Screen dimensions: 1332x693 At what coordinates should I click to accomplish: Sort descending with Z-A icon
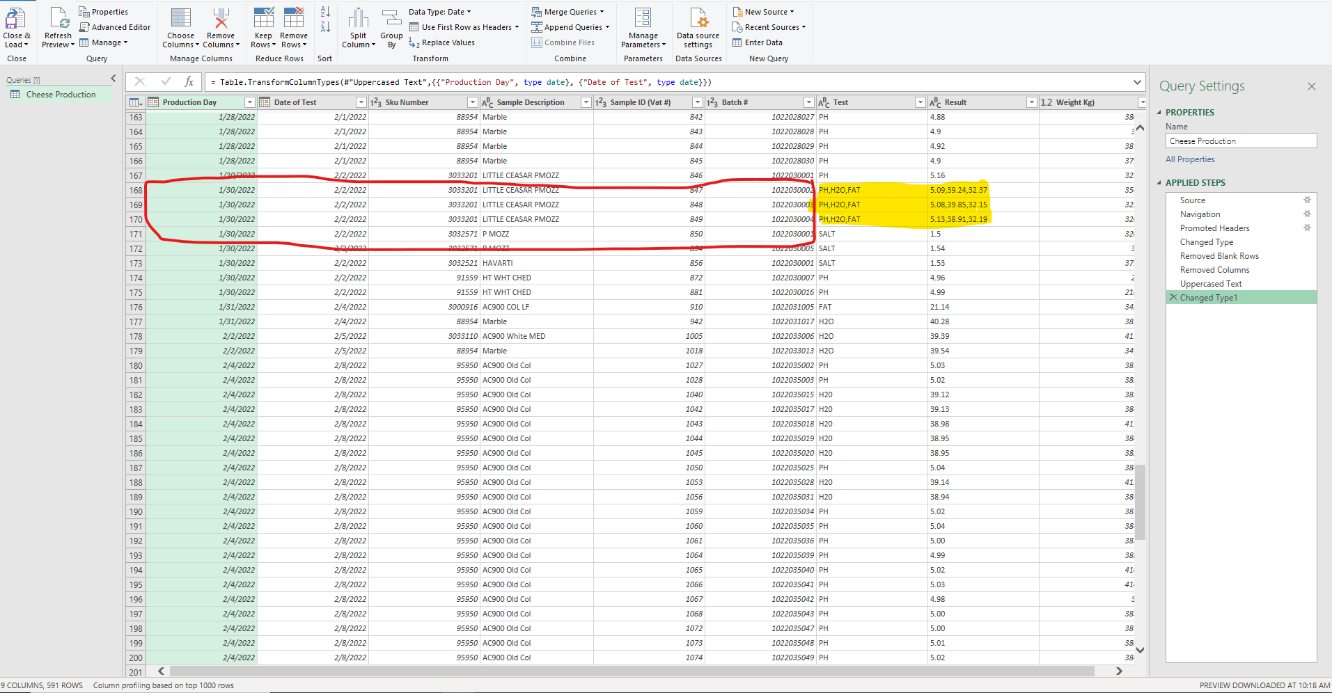click(x=325, y=27)
